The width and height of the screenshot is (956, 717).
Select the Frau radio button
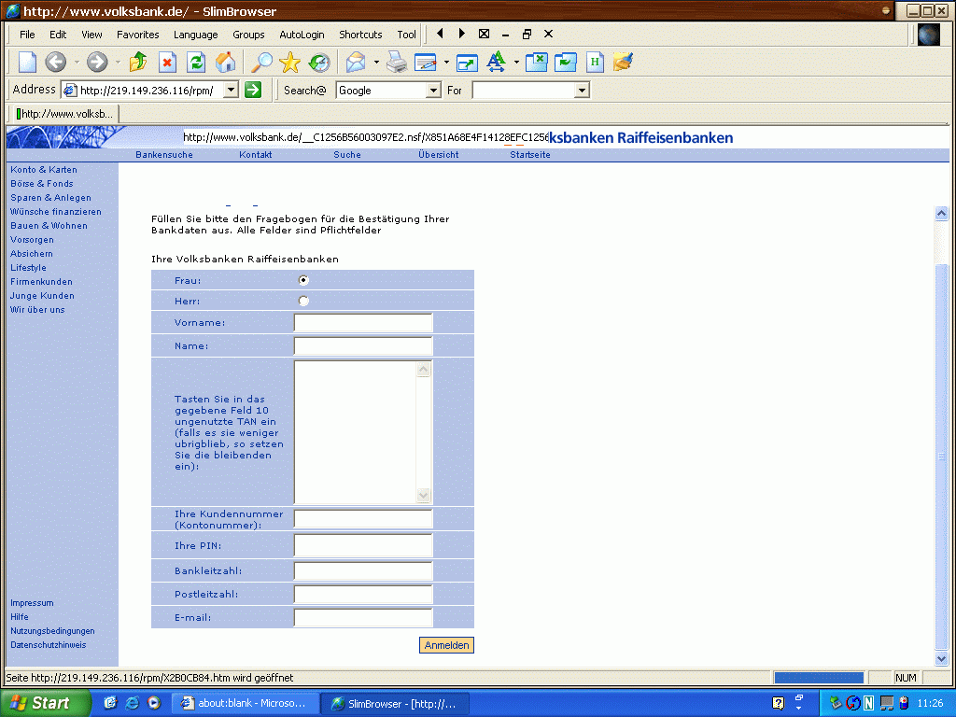[x=303, y=280]
